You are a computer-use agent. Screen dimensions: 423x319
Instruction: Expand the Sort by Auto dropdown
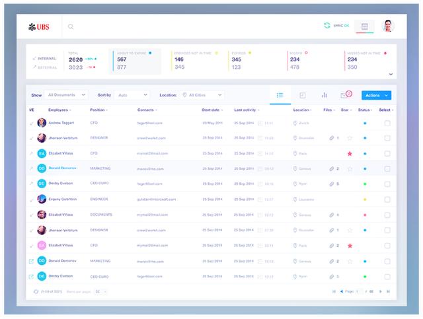tap(132, 95)
